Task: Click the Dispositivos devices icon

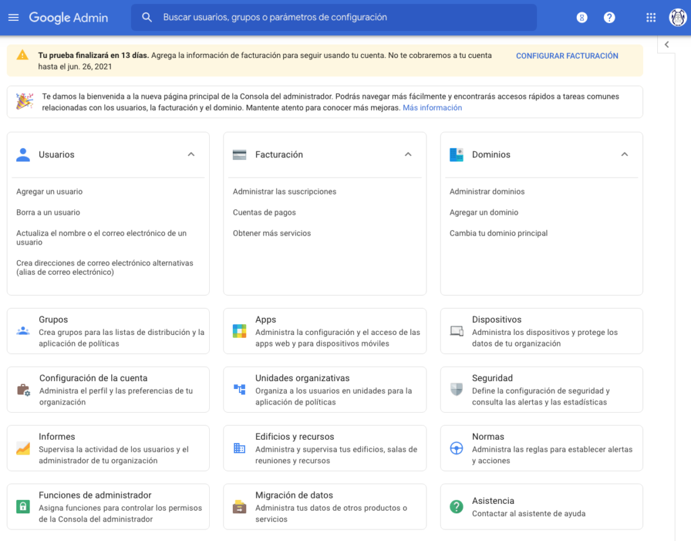Action: 457,331
